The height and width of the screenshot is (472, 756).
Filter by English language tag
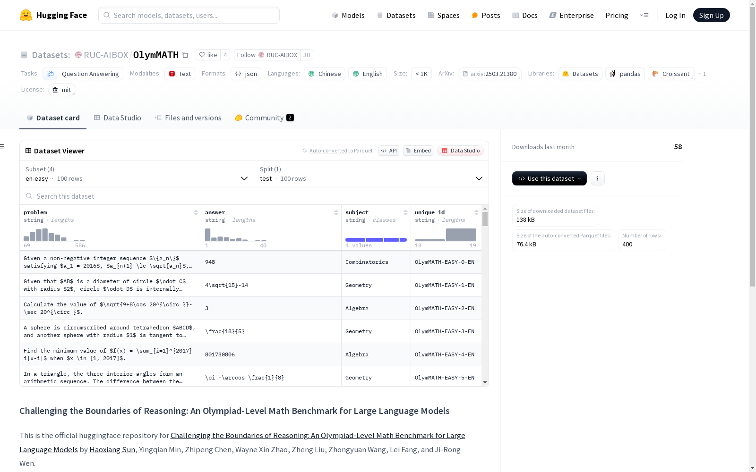point(368,74)
